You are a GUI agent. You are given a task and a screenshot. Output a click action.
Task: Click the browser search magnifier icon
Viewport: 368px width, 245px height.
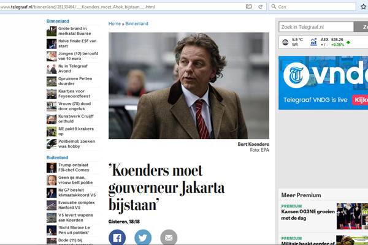click(x=274, y=7)
